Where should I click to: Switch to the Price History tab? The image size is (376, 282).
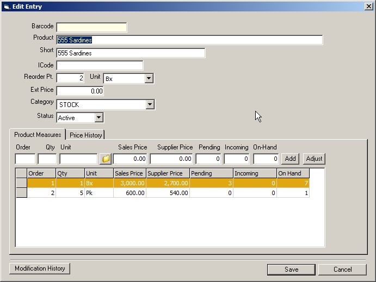click(85, 135)
